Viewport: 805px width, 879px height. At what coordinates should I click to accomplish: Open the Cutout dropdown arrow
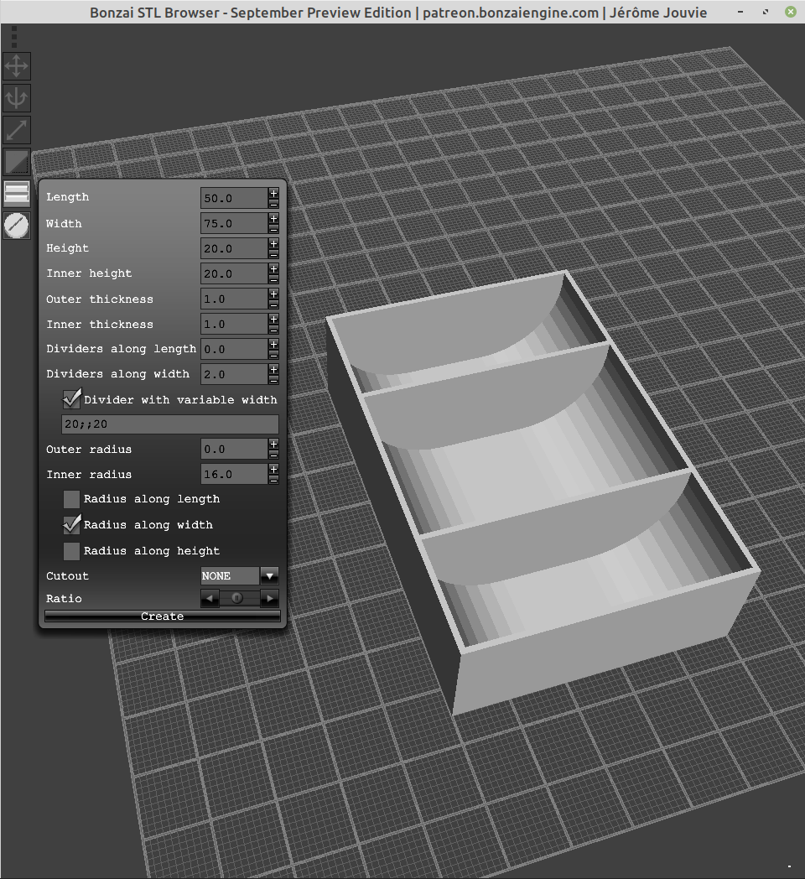click(x=270, y=575)
